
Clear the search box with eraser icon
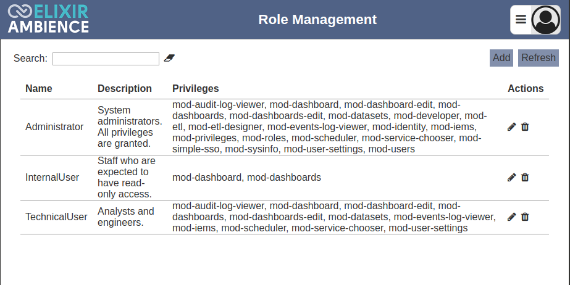tap(169, 58)
